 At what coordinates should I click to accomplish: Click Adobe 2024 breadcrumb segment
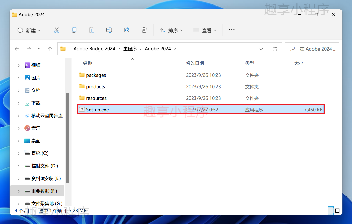click(x=158, y=49)
